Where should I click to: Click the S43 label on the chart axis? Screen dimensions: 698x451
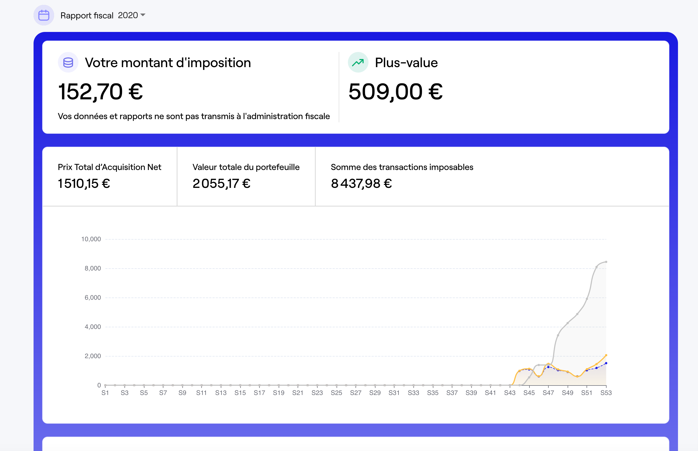click(x=509, y=393)
